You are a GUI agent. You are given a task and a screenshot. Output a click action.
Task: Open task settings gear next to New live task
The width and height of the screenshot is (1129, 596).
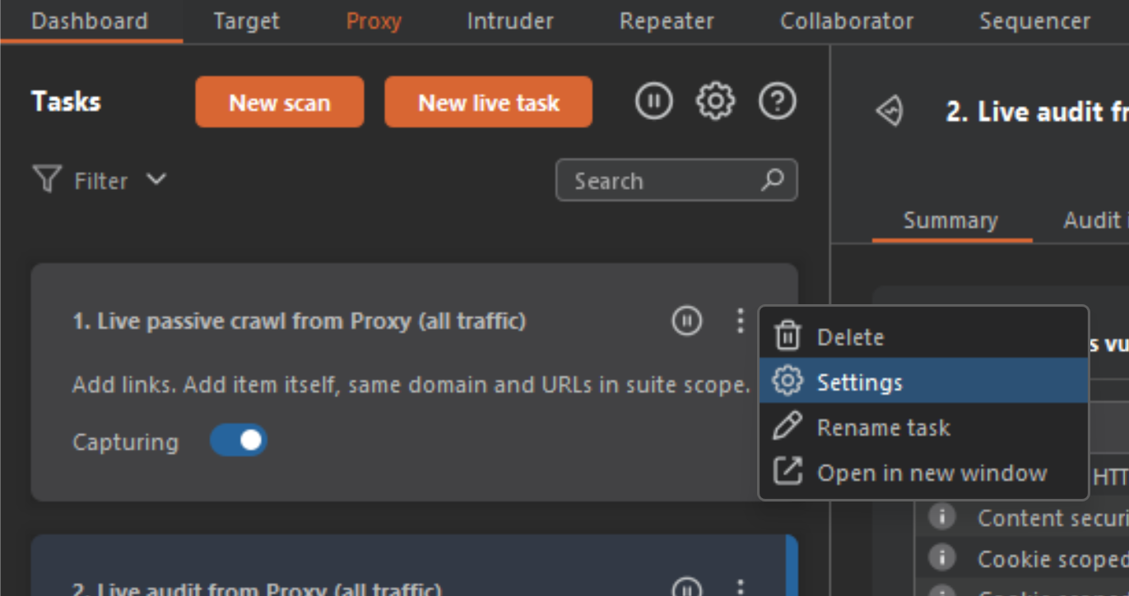tap(715, 101)
